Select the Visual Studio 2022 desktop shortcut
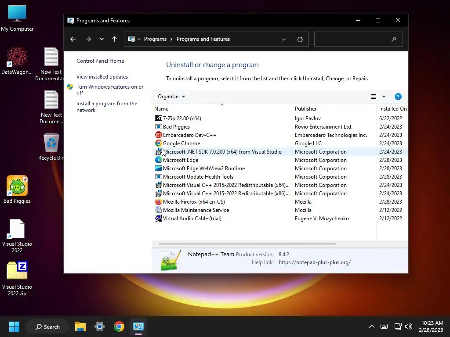 pyautogui.click(x=17, y=236)
